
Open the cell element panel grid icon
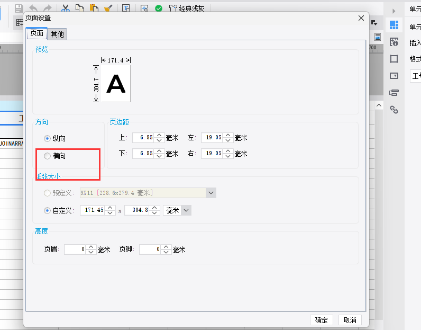point(394,25)
